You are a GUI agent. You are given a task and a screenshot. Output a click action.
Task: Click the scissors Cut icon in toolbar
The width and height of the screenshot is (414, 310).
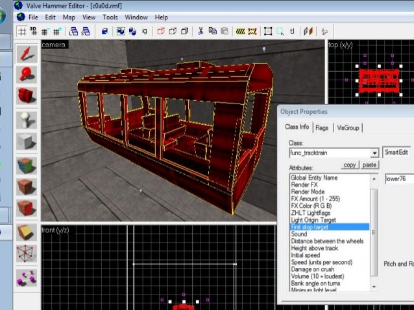(201, 30)
